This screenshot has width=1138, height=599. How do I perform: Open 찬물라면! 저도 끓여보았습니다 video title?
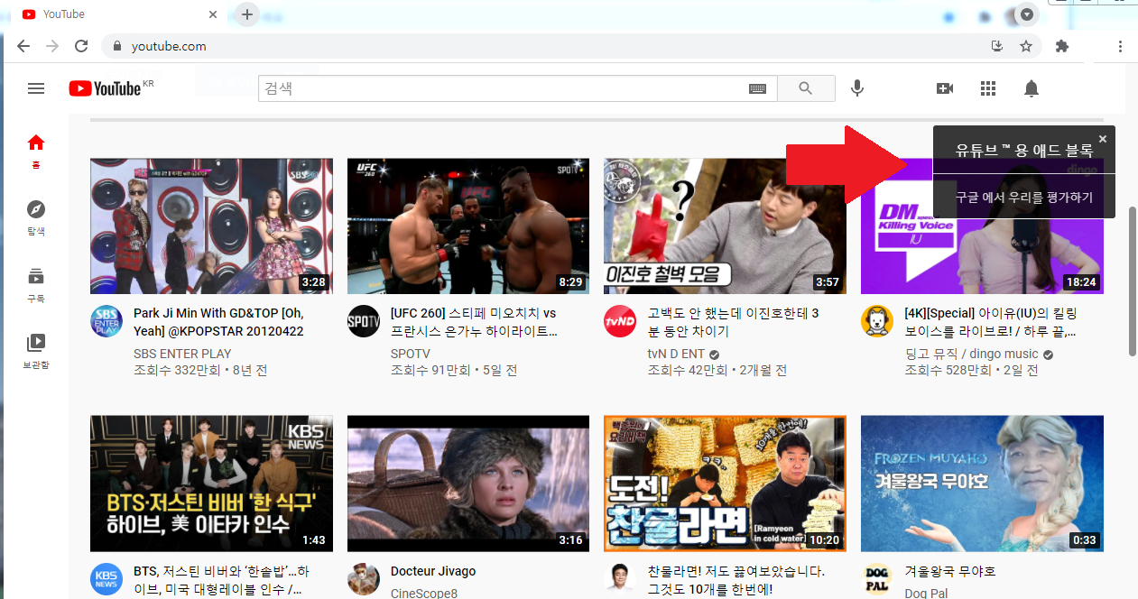click(736, 580)
